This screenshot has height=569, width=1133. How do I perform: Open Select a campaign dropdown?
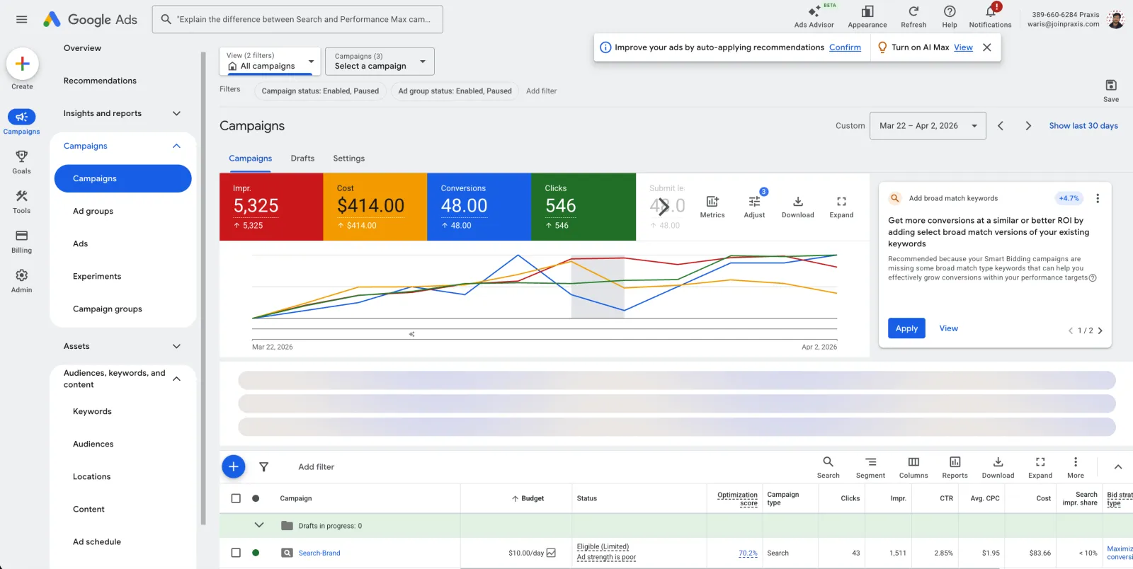click(380, 61)
